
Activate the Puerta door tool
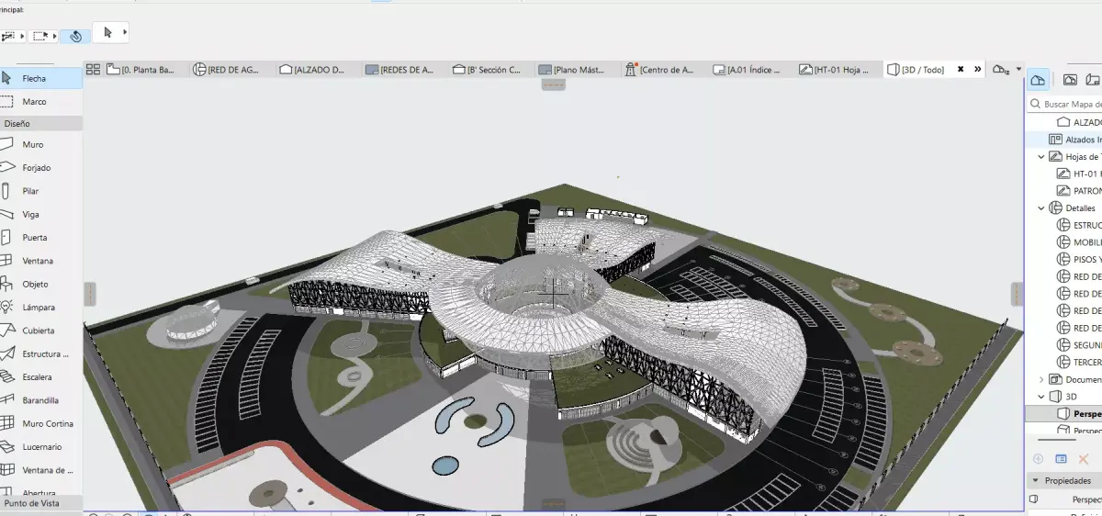(40, 238)
